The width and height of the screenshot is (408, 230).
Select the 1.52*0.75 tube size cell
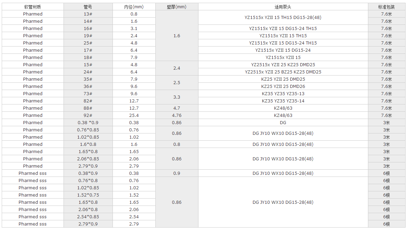pyautogui.click(x=88, y=195)
